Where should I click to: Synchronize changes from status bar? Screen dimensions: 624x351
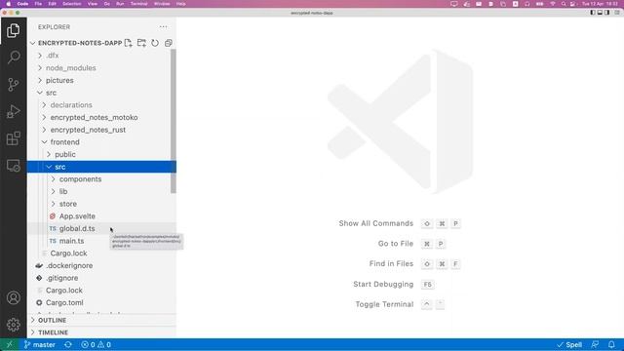(68, 344)
